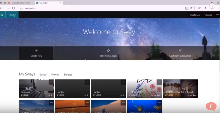Close the My Sways tab
Screen dimensions: 220x113
coord(60,3)
